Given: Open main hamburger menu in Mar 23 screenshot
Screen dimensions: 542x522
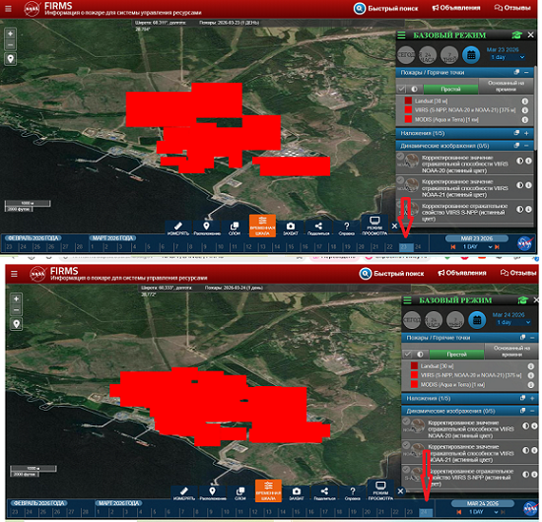Looking at the screenshot, I should [x=8, y=8].
